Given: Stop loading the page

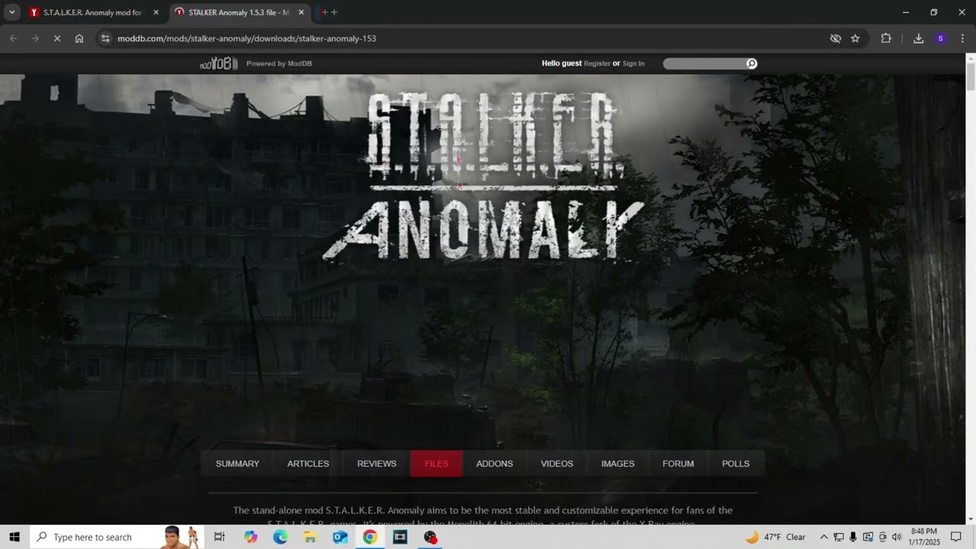Looking at the screenshot, I should pos(57,38).
